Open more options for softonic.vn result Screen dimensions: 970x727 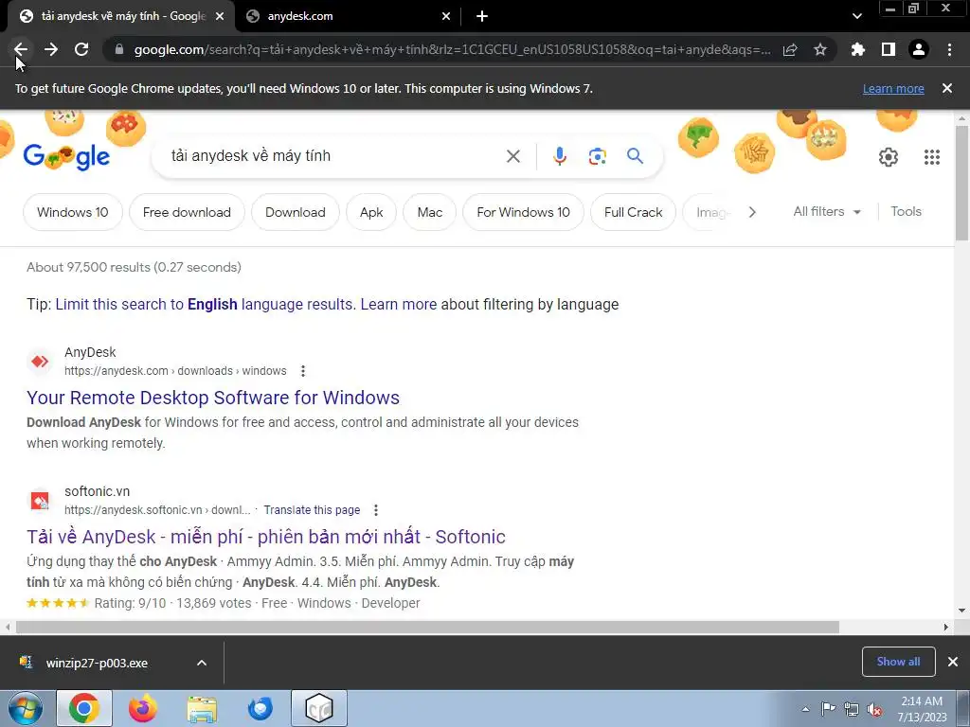click(x=375, y=510)
